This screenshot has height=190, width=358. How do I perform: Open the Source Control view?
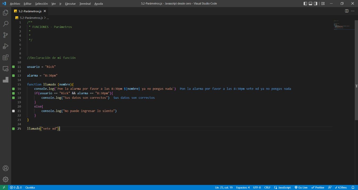coord(6,35)
